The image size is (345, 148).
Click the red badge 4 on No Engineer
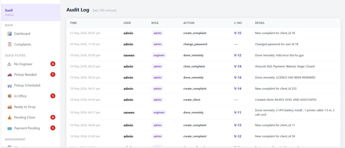[53, 64]
